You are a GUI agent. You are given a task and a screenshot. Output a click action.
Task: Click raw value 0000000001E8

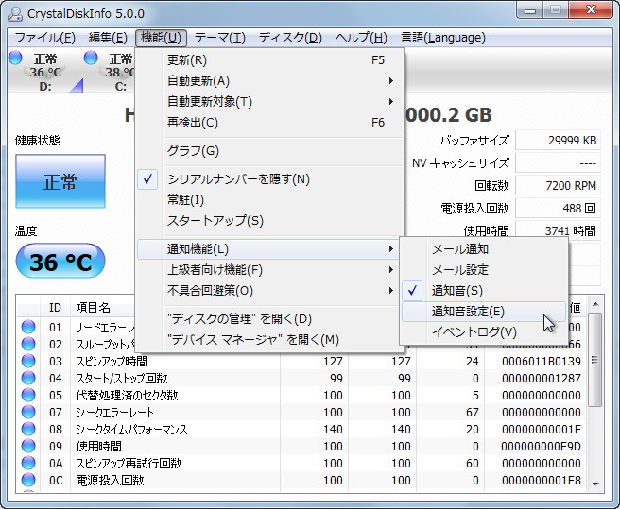coord(542,480)
